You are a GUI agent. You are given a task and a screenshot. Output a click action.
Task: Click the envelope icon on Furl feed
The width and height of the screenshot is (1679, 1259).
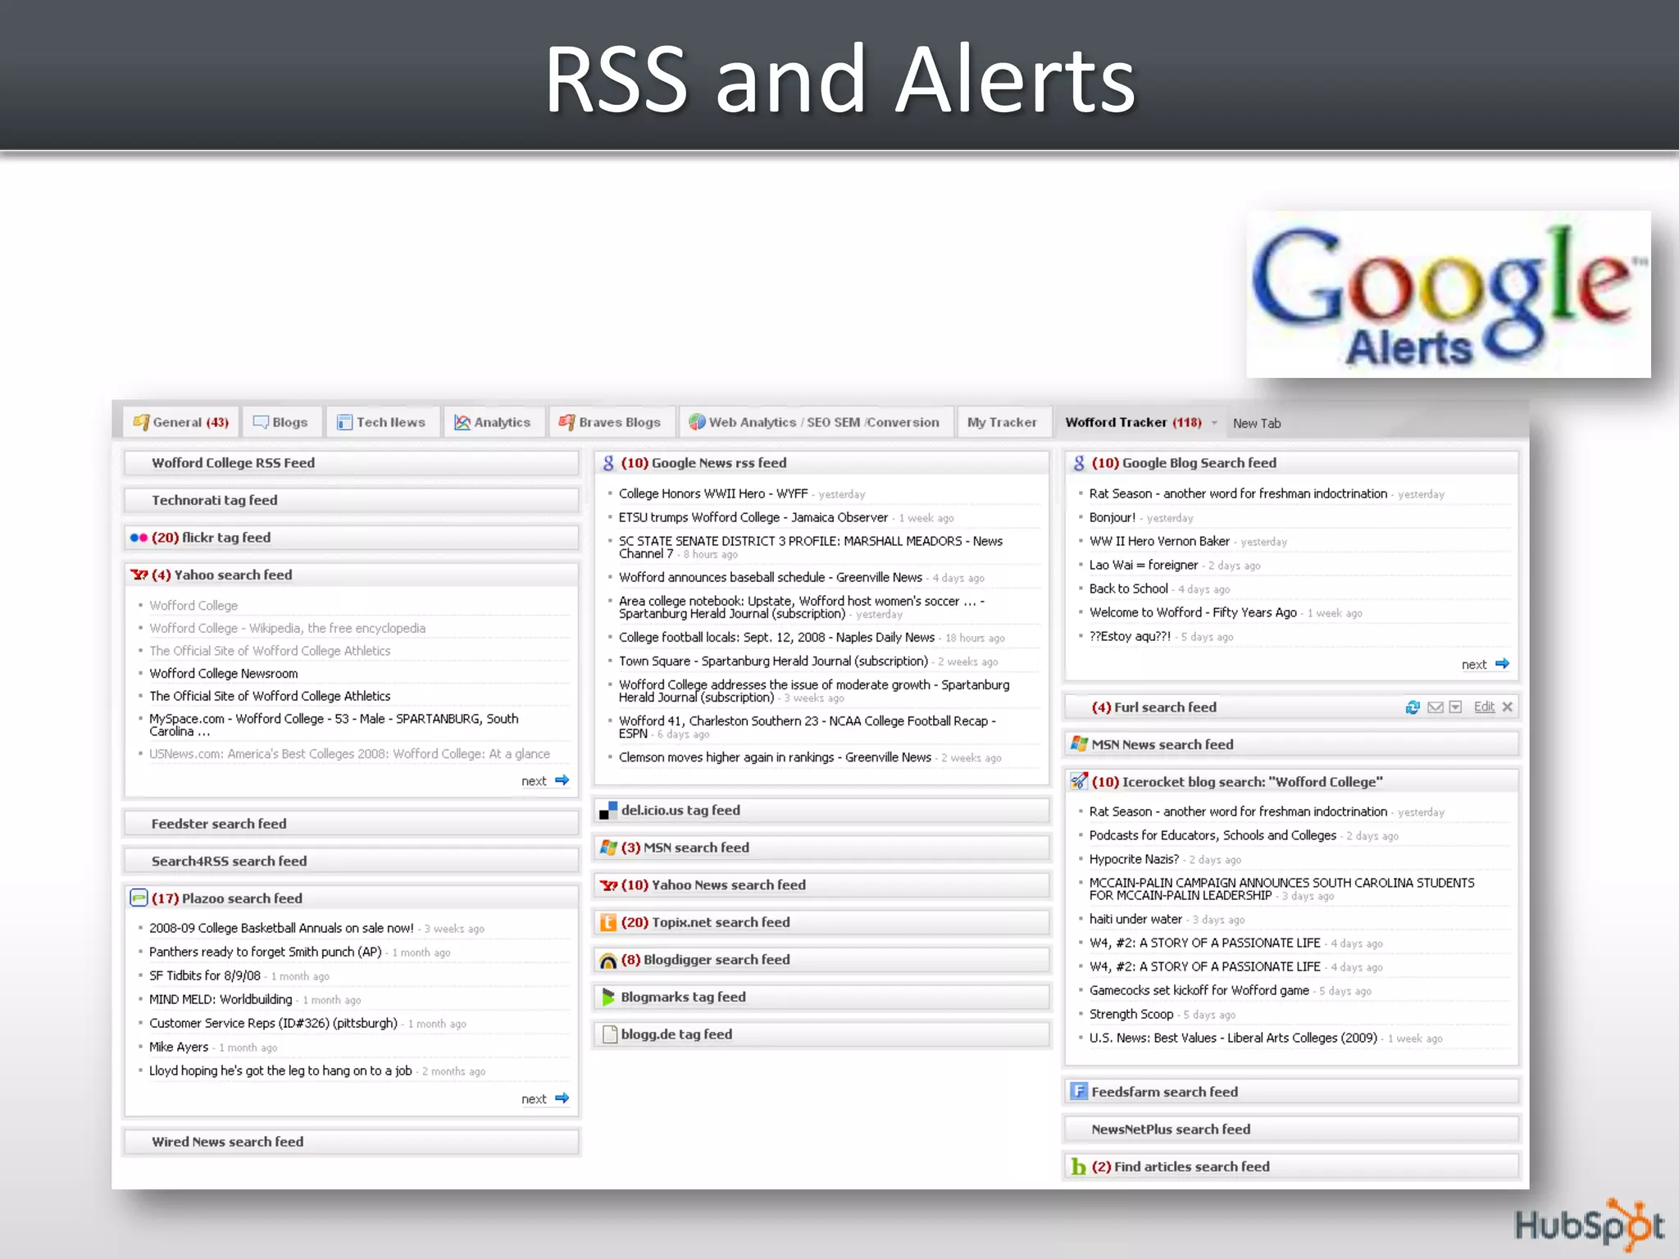pos(1435,707)
